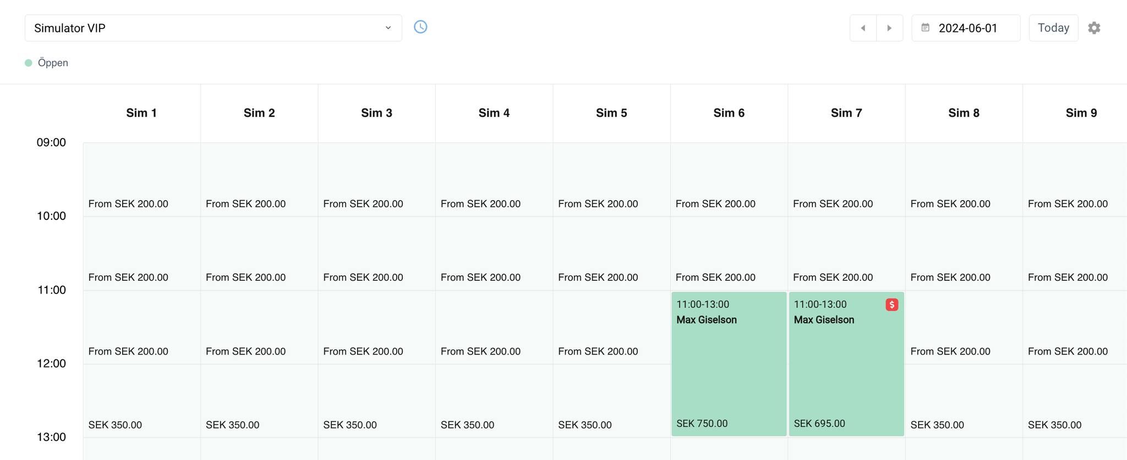Book Sim 9 slot at 11:00
This screenshot has width=1127, height=460.
(x=1075, y=327)
